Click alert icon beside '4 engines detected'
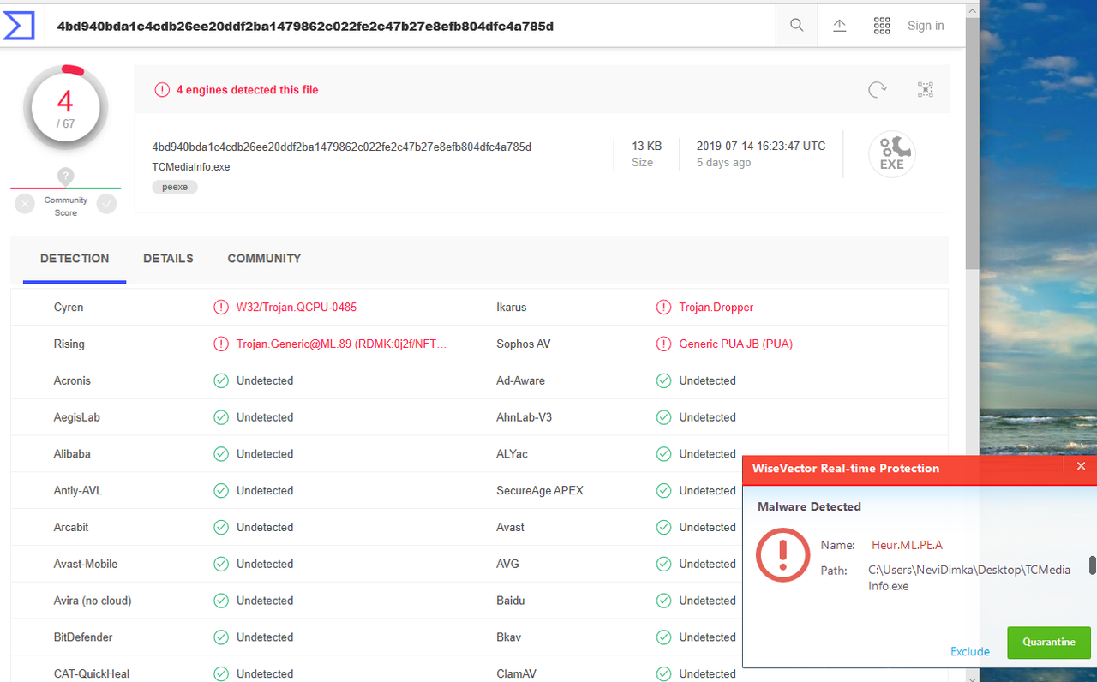Viewport: 1097px width, 682px height. (x=162, y=89)
